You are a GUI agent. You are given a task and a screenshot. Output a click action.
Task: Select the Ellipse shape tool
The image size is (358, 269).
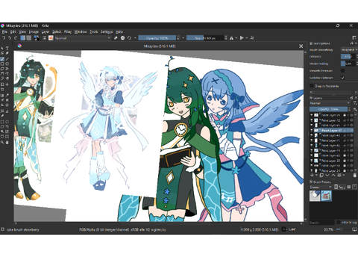coord(7,64)
